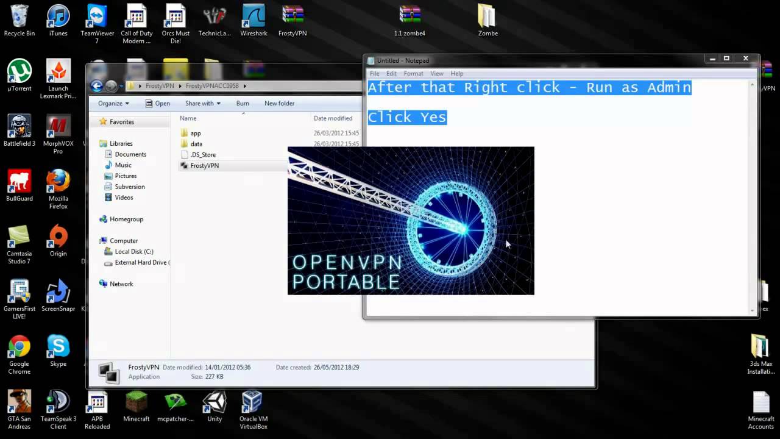Select the Minecraft Accounts text file icon
Screen dimensions: 780x439
pyautogui.click(x=761, y=409)
